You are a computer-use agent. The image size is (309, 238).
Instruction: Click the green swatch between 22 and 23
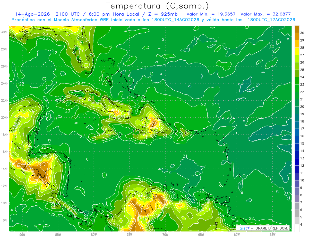tap(297, 88)
